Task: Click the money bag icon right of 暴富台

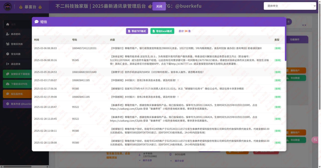Action: click(x=40, y=7)
